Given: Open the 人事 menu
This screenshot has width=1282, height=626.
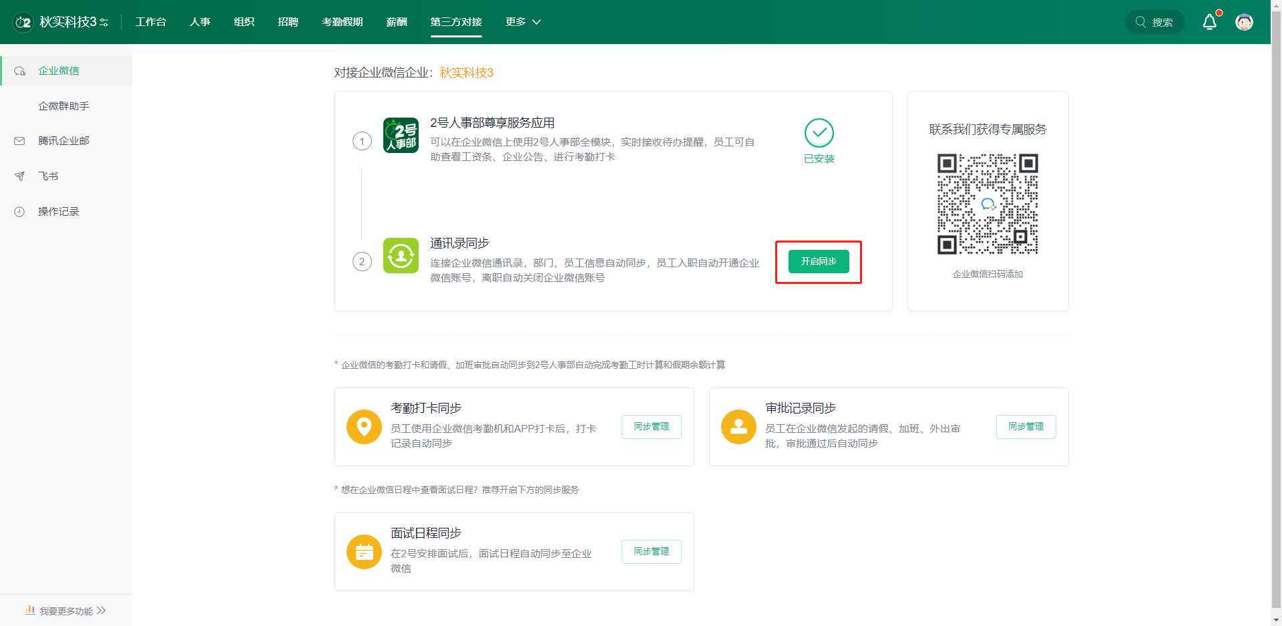Looking at the screenshot, I should [200, 22].
